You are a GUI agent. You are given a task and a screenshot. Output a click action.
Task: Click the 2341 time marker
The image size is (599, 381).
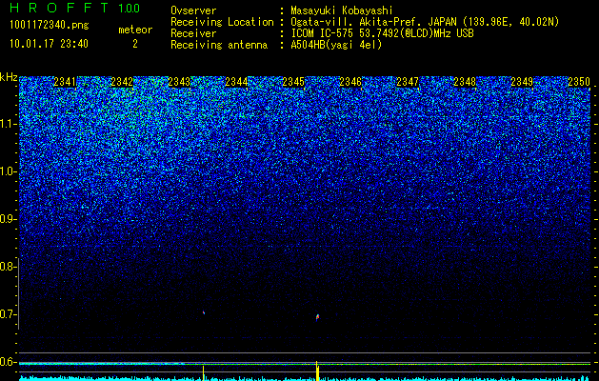[65, 82]
